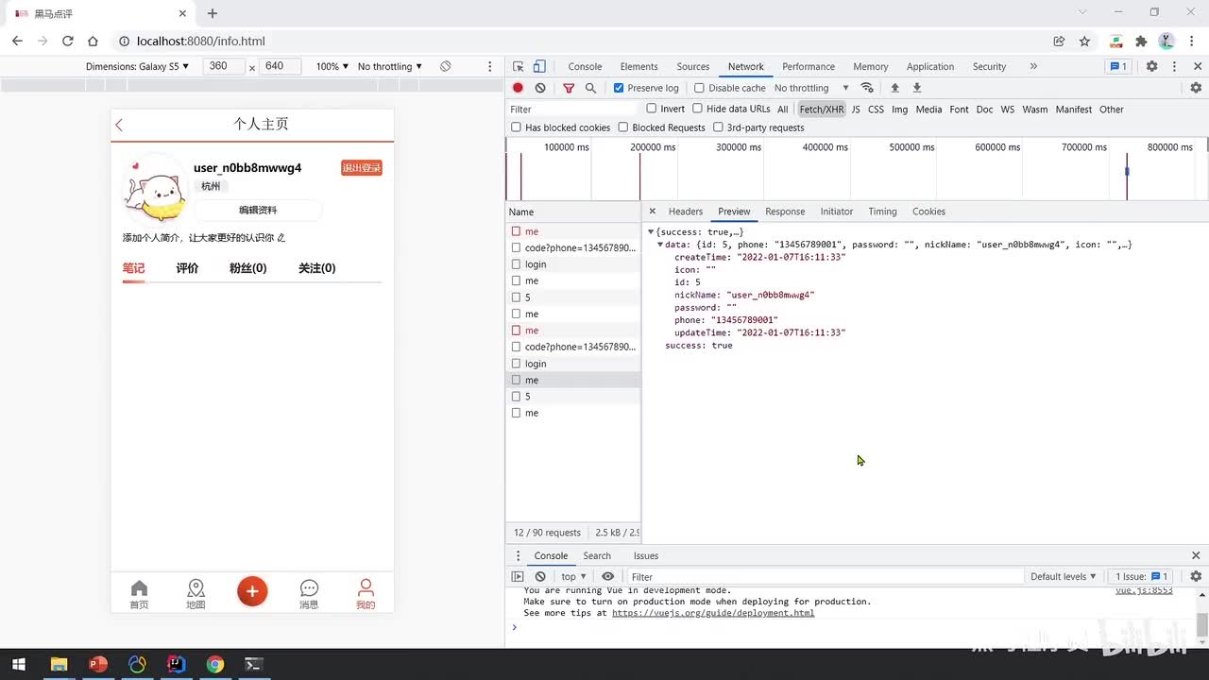Open the Sources panel tab

693,66
